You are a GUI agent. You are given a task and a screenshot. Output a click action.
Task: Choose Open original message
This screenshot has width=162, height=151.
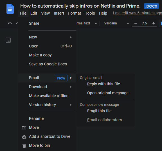105,93
